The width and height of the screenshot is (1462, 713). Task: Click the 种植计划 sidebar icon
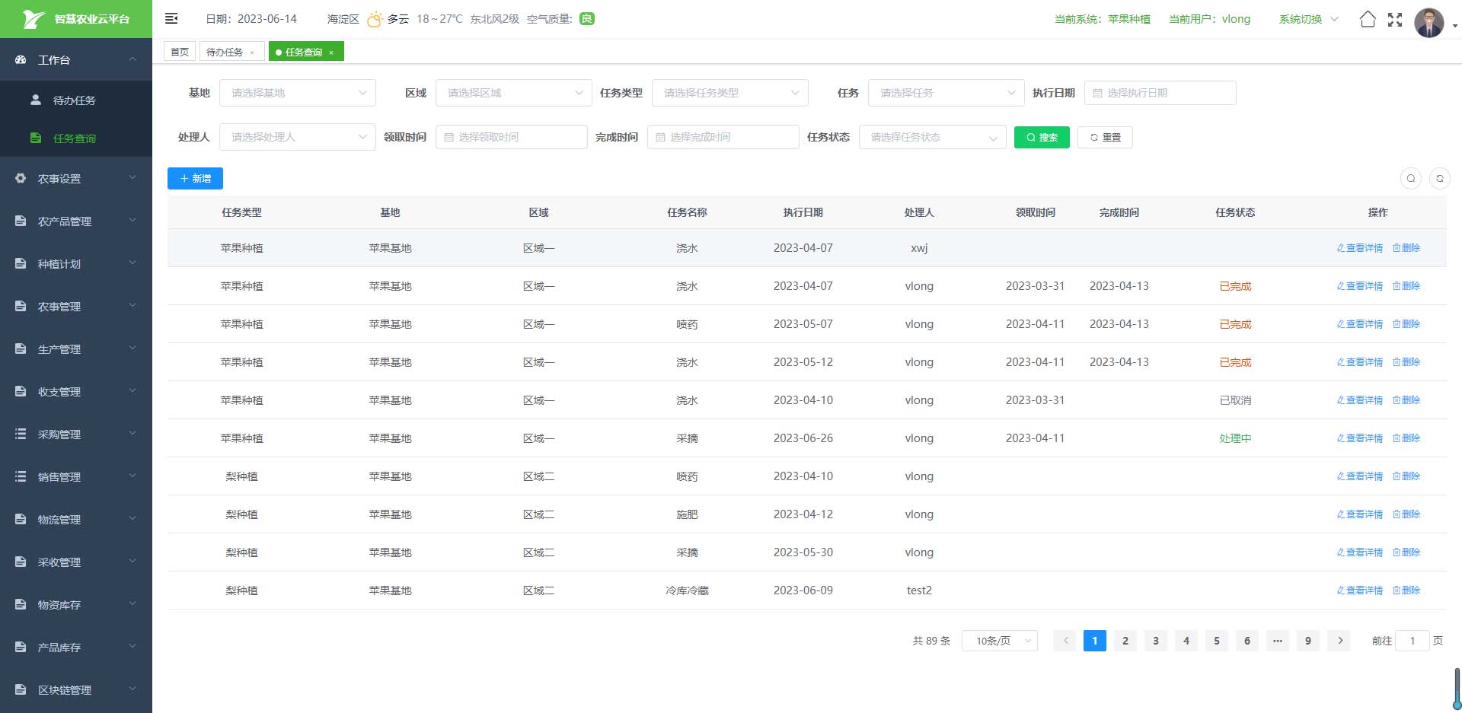pyautogui.click(x=21, y=263)
